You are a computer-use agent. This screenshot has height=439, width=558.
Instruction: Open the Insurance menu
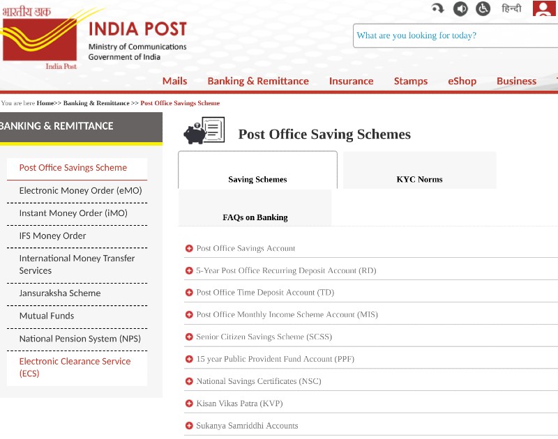(352, 81)
